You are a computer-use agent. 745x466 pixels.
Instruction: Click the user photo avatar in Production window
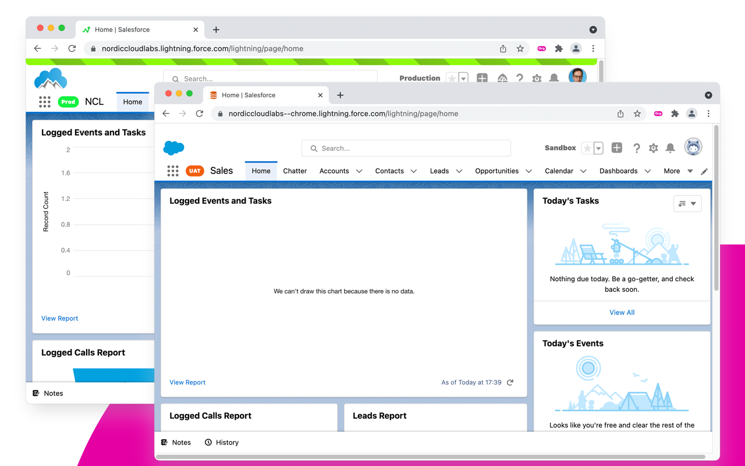[x=577, y=76]
